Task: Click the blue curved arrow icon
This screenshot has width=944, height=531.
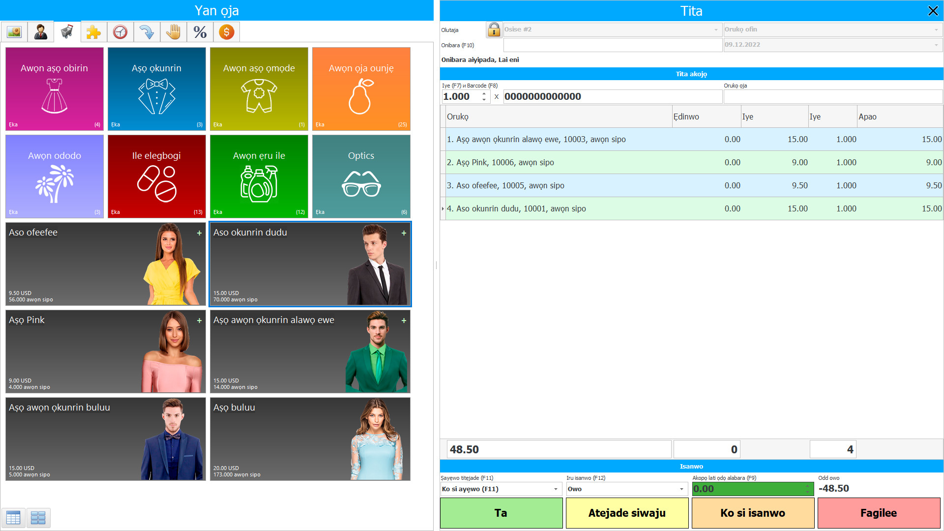Action: click(x=147, y=32)
